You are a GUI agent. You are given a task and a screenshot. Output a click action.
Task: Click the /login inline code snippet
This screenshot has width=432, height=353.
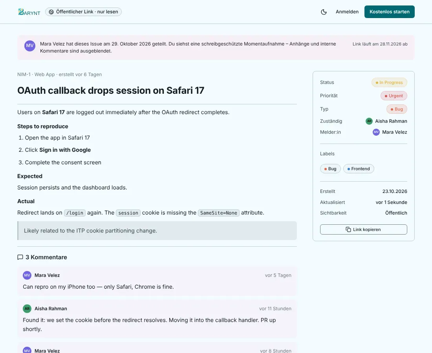(75, 213)
